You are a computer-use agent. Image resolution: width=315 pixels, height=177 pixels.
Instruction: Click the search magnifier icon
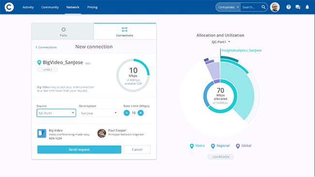[263, 7]
